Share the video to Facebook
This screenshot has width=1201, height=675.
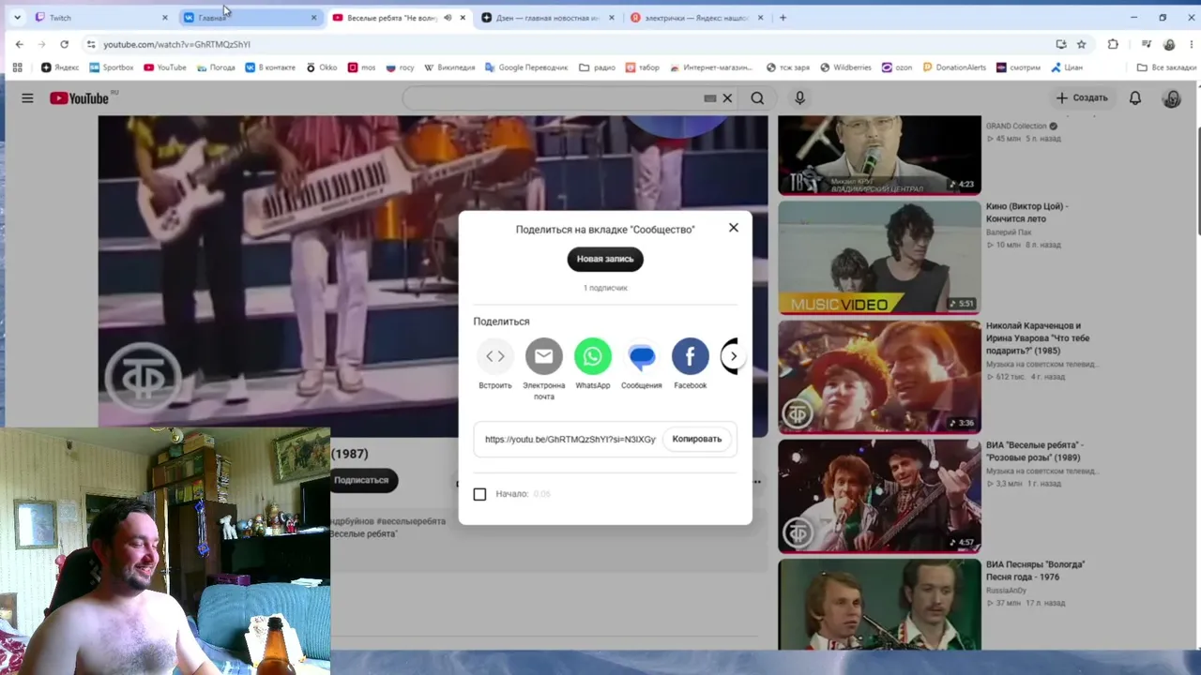tap(691, 356)
